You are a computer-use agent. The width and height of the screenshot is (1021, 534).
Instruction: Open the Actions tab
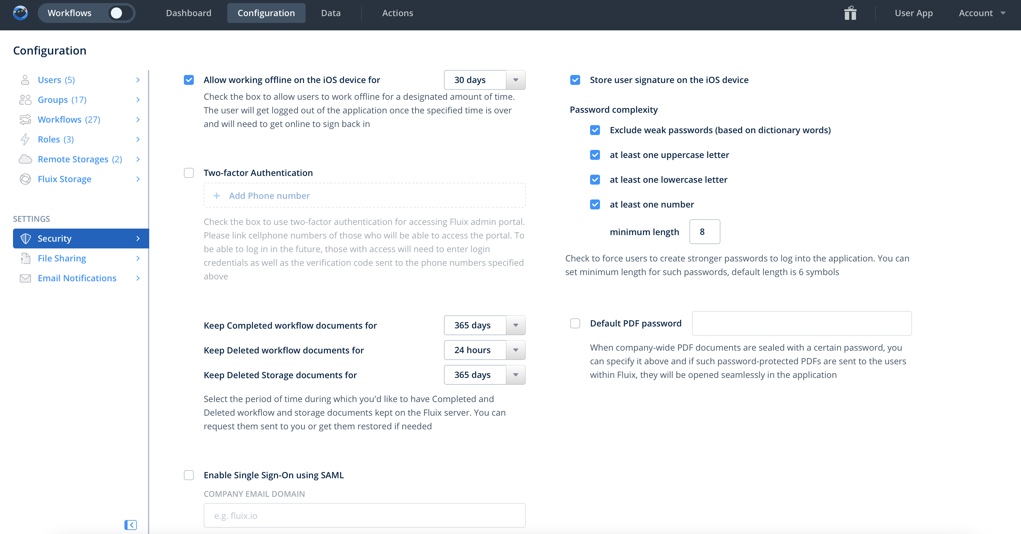[397, 13]
